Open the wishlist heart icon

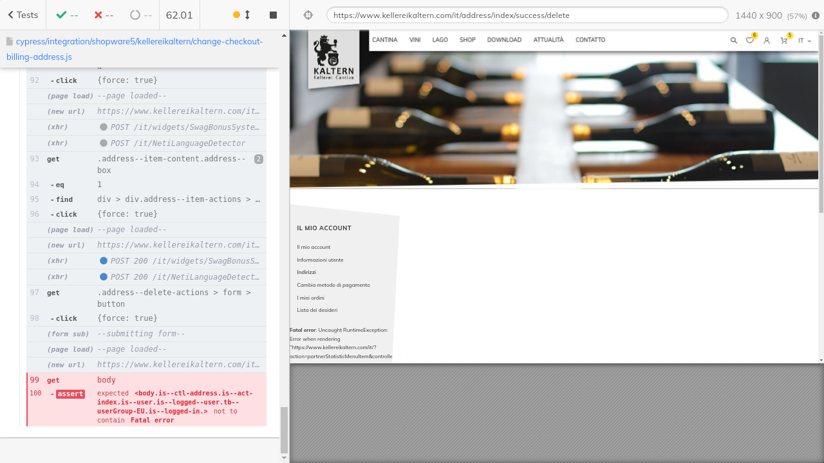coord(749,41)
